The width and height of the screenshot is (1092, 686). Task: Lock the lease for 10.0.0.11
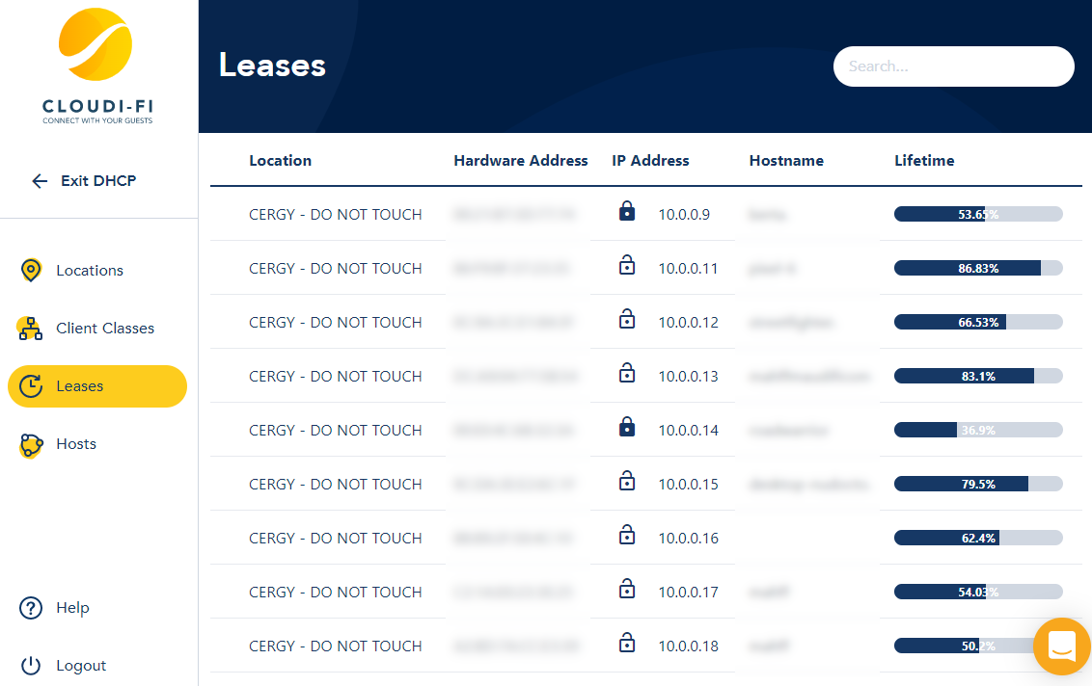point(627,264)
